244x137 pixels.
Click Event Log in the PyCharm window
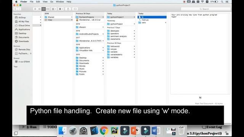click(212, 127)
